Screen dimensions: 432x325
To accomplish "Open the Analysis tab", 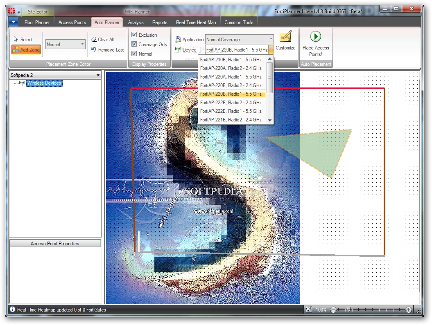I will click(x=136, y=22).
